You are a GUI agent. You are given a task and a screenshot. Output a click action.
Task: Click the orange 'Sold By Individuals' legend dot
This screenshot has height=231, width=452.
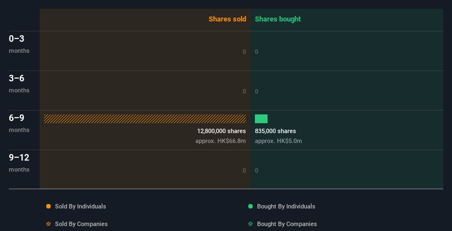point(48,206)
